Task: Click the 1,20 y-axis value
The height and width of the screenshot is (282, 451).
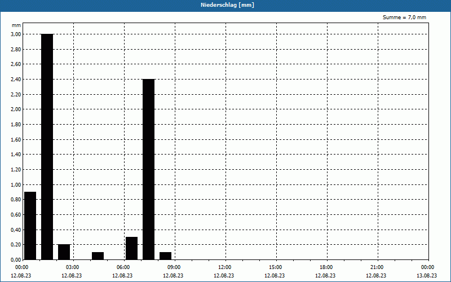Action: (x=16, y=170)
